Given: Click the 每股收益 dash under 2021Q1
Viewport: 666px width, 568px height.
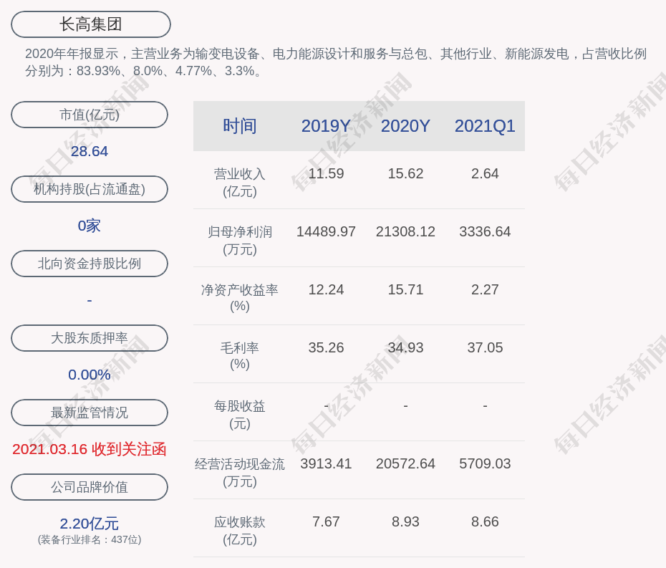Looking at the screenshot, I should pyautogui.click(x=485, y=406).
